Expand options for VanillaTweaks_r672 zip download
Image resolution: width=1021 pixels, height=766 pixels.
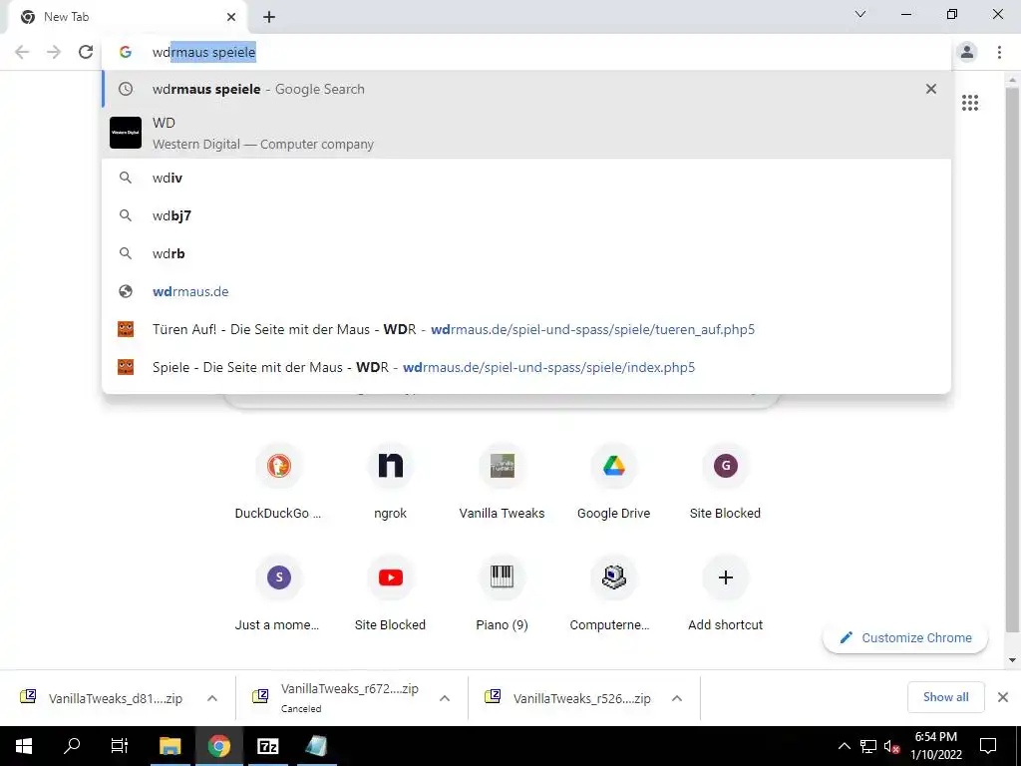click(x=445, y=698)
